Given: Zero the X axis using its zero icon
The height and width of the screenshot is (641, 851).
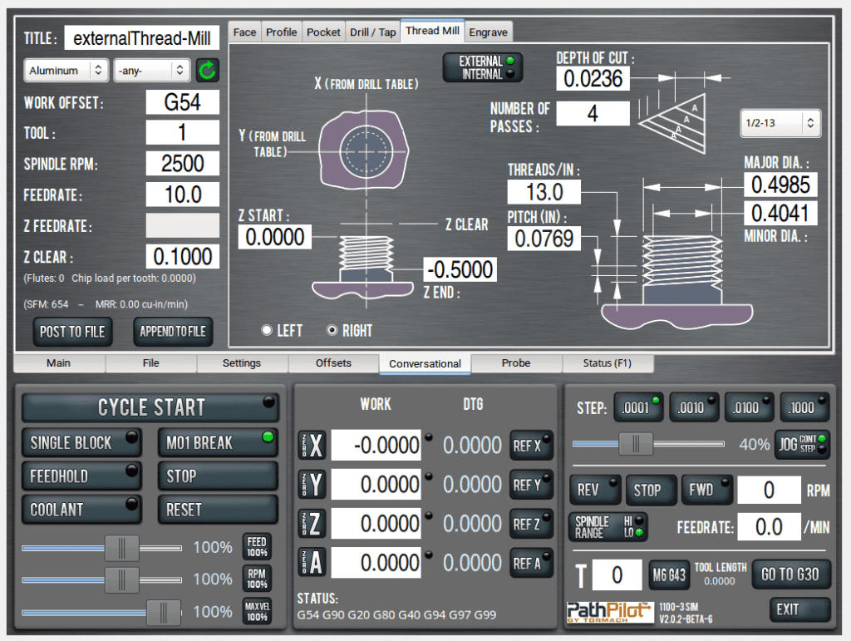Looking at the screenshot, I should [x=312, y=446].
